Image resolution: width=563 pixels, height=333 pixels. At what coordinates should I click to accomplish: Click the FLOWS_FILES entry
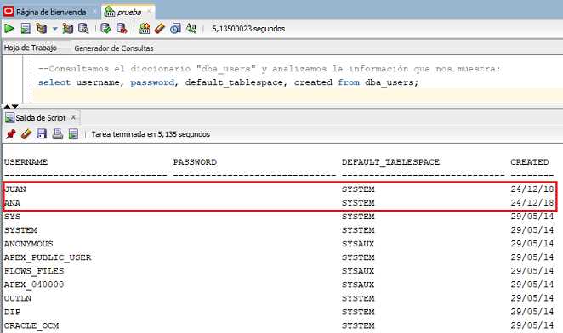(34, 271)
